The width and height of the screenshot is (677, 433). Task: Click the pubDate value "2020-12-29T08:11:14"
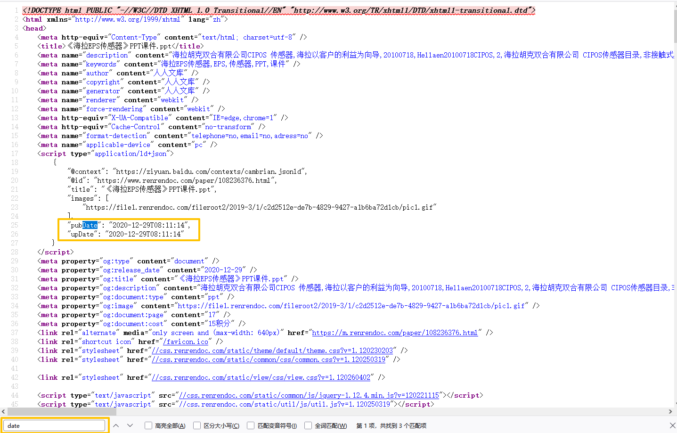[x=148, y=225]
